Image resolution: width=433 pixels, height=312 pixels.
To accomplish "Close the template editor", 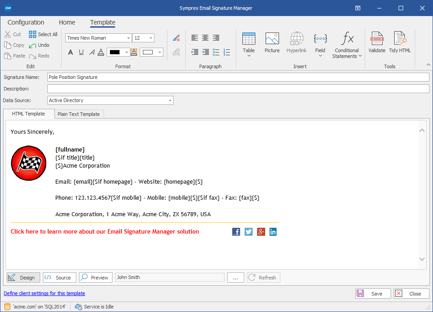I will tap(412, 294).
